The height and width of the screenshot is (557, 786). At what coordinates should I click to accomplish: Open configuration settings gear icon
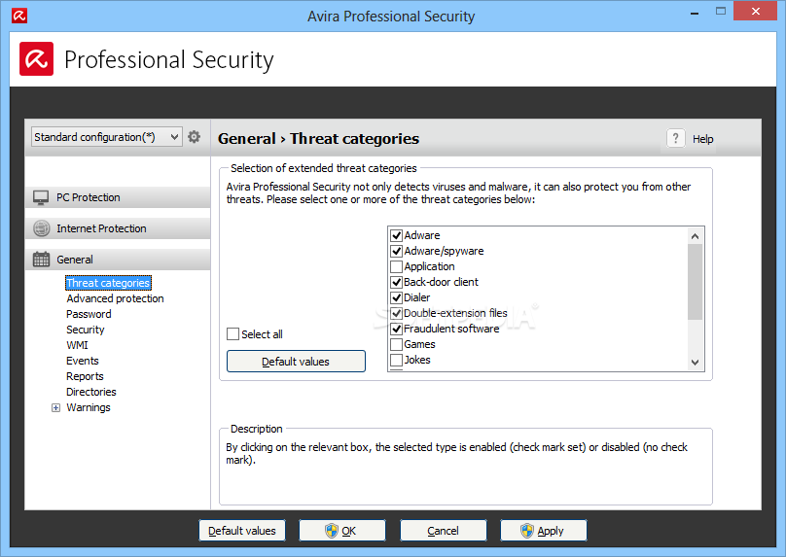pyautogui.click(x=194, y=137)
